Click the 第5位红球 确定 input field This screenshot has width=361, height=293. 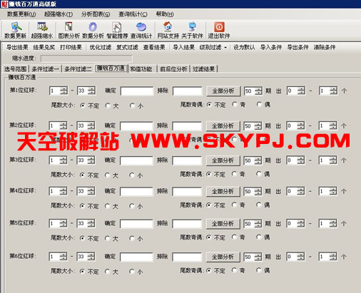tap(136, 224)
